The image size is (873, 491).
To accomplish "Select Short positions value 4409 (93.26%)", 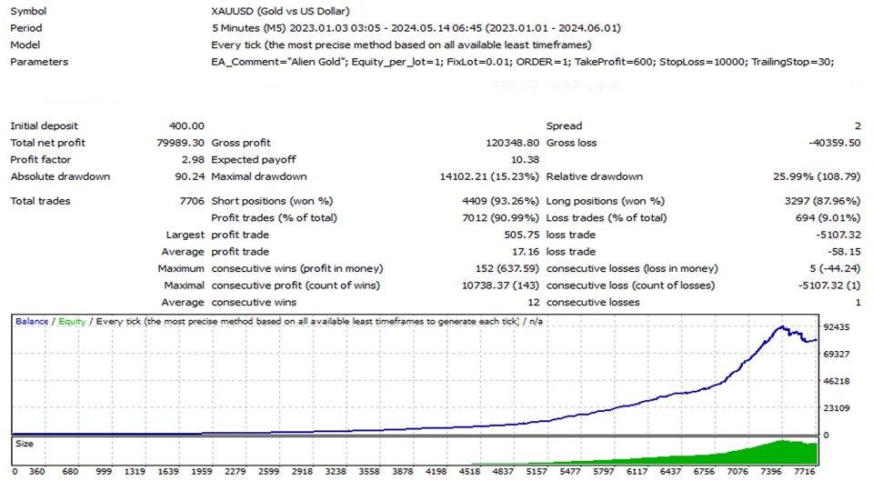I will [x=500, y=201].
